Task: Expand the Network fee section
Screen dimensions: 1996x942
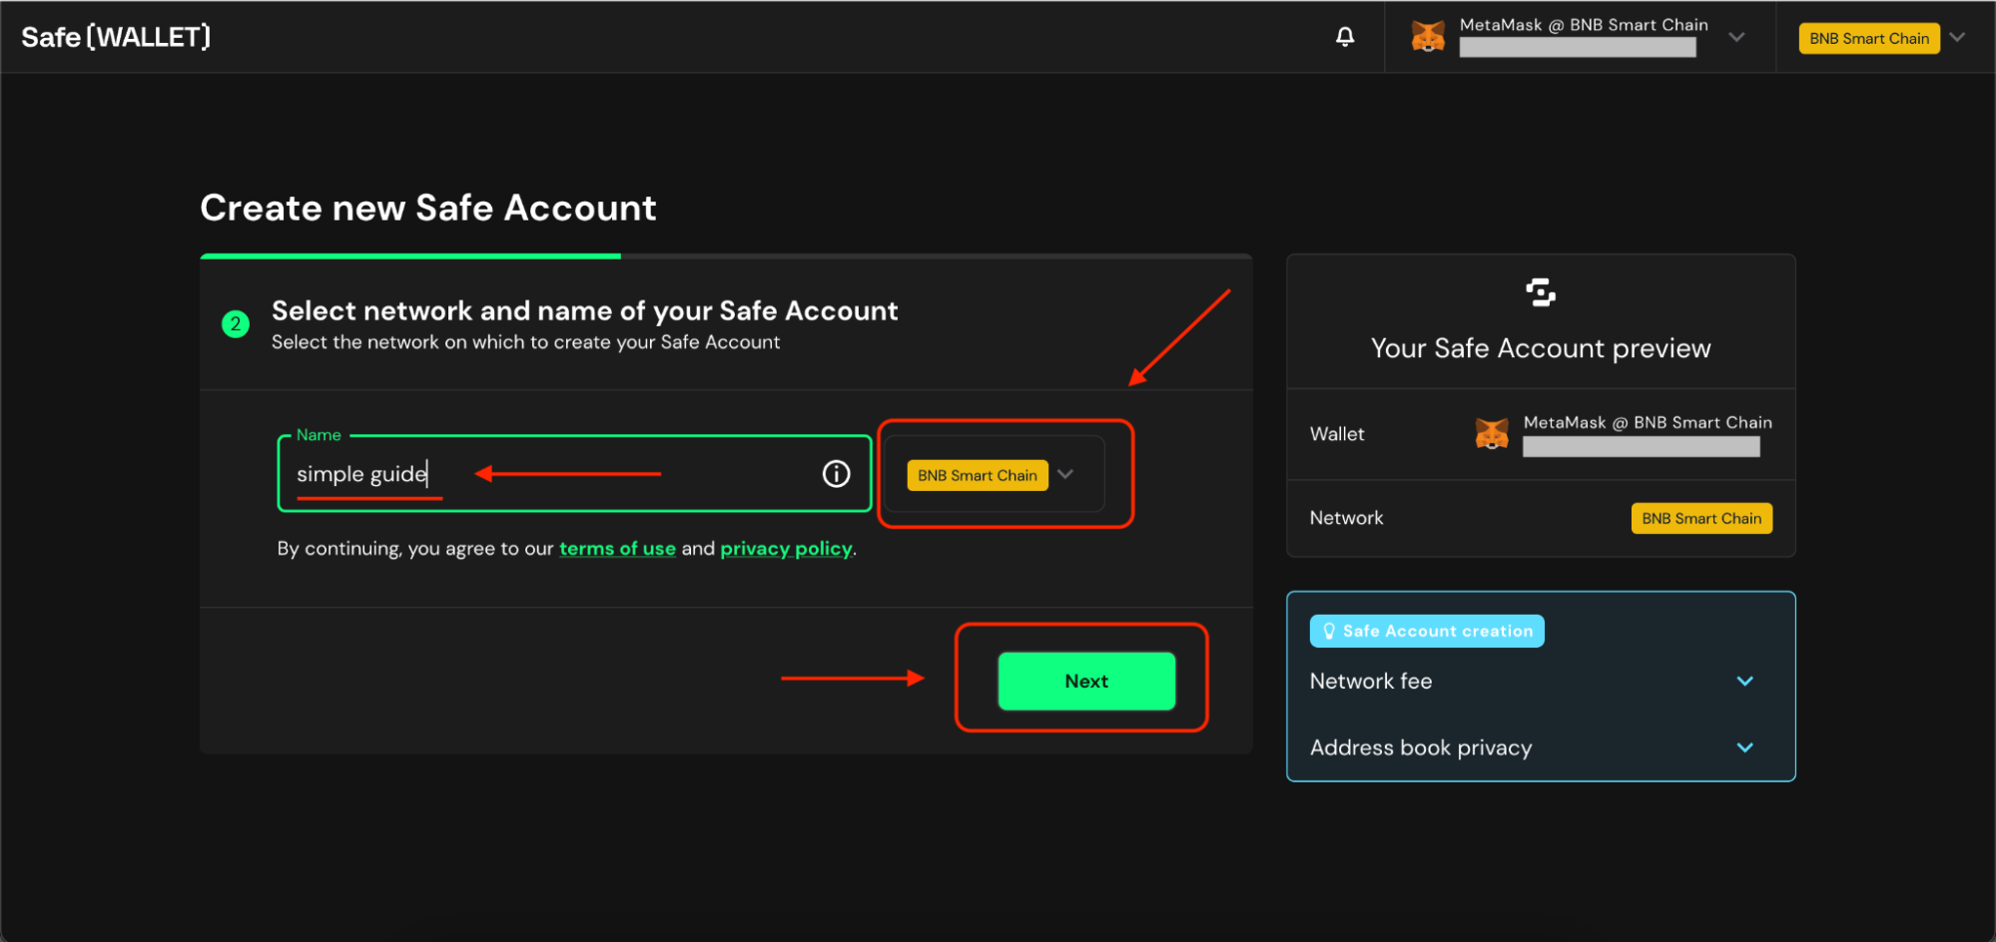Action: [1744, 682]
